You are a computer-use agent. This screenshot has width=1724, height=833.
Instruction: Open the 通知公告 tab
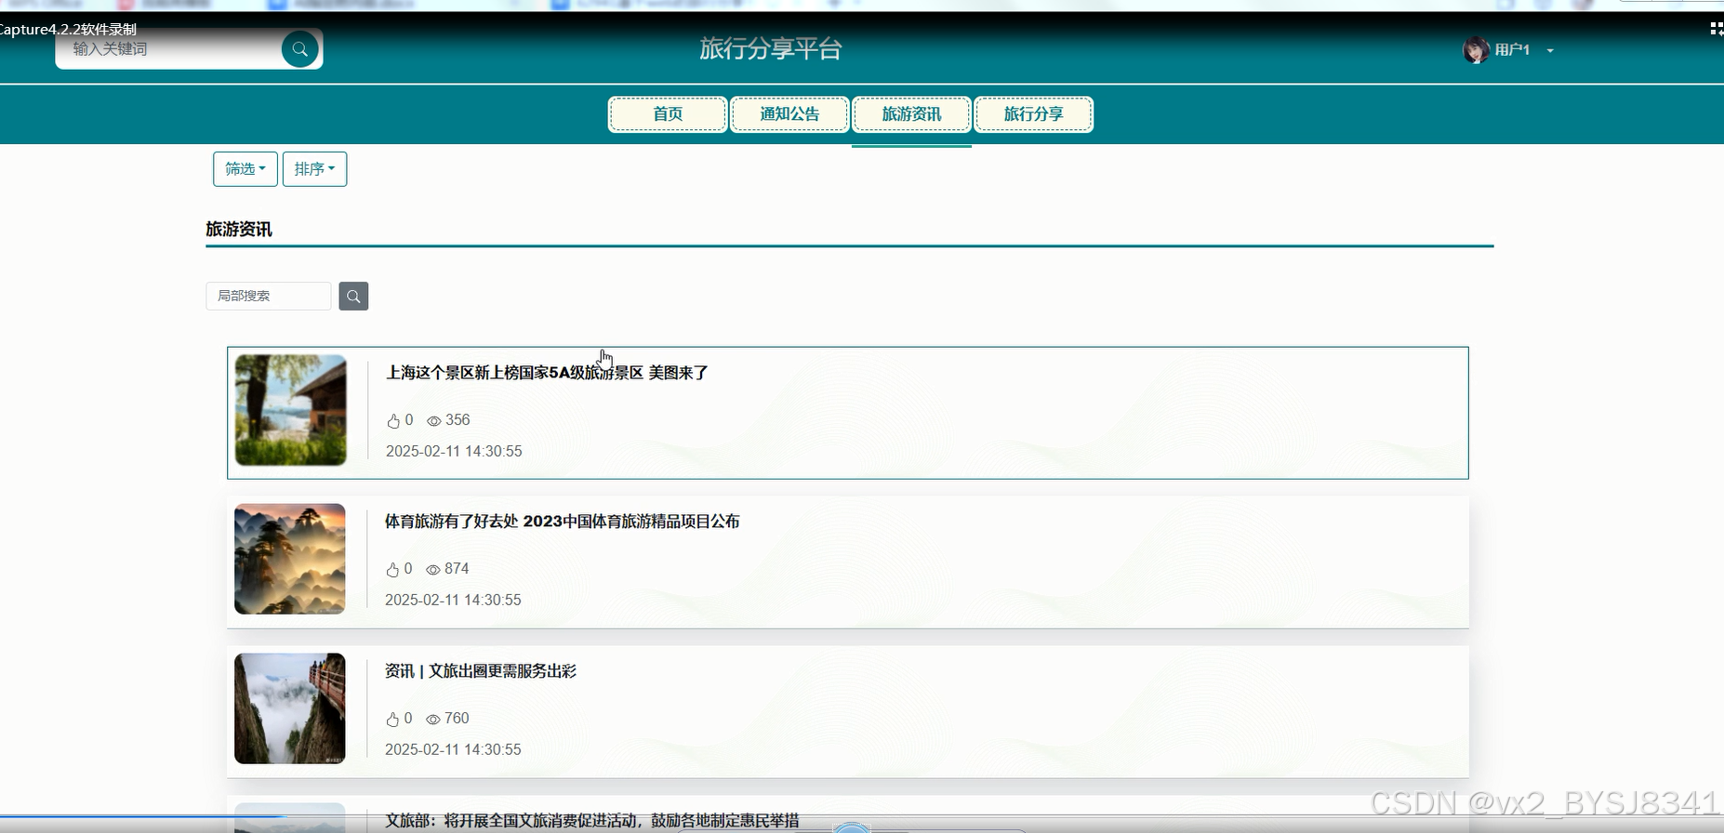pos(789,114)
